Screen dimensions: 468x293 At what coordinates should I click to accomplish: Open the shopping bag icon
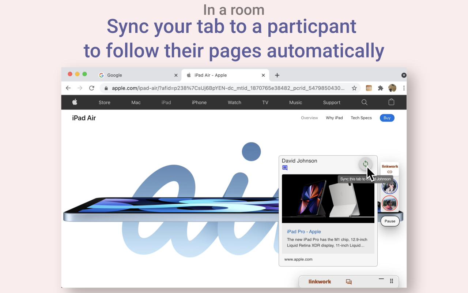point(391,102)
